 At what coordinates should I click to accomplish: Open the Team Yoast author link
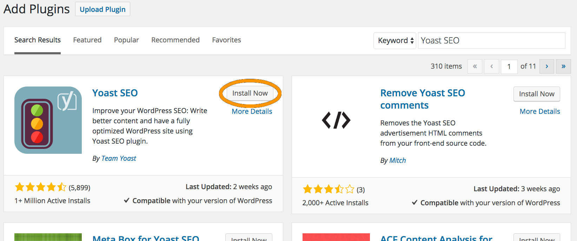coord(119,158)
